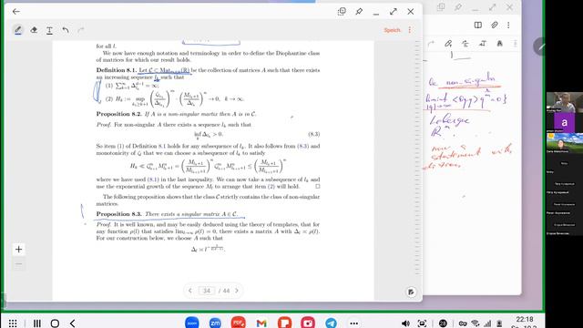Click the (8.3) equation reference link
The image size is (583, 328).
click(303, 146)
